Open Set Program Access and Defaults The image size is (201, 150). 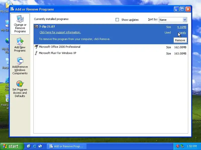click(20, 89)
